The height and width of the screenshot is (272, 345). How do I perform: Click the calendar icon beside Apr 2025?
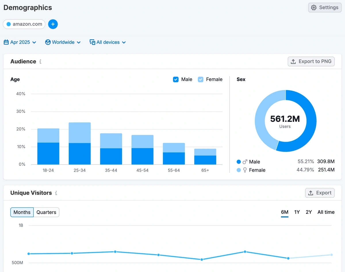pyautogui.click(x=6, y=42)
